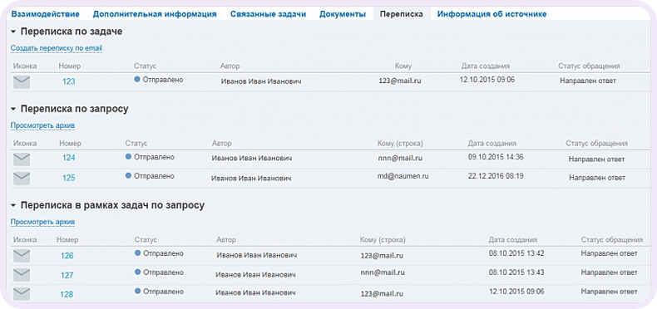The image size is (657, 309).
Task: Click the blue status dot in row 123
Action: (x=137, y=79)
